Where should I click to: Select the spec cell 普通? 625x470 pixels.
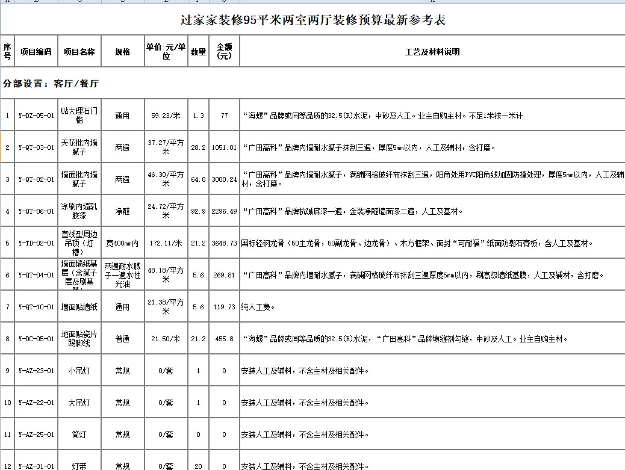pyautogui.click(x=123, y=339)
